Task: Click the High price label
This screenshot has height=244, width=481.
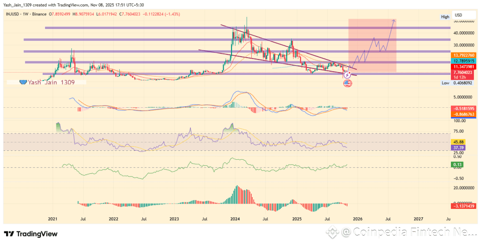Action: click(445, 17)
